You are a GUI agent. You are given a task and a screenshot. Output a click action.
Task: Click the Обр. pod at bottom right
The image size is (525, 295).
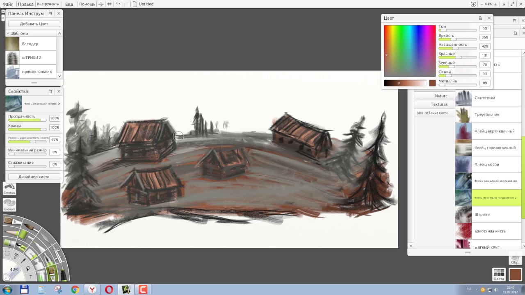(x=515, y=259)
